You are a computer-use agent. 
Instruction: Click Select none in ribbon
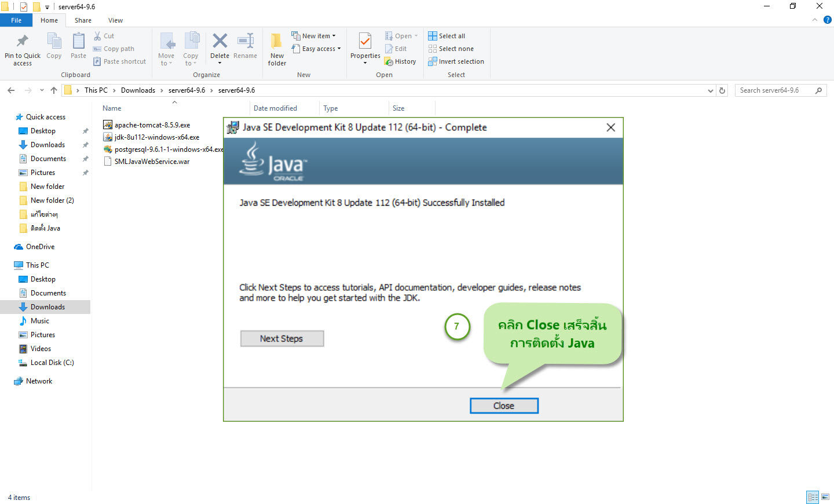[x=451, y=49]
